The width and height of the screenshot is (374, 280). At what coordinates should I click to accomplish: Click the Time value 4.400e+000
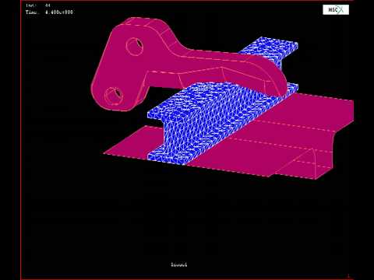(x=59, y=12)
